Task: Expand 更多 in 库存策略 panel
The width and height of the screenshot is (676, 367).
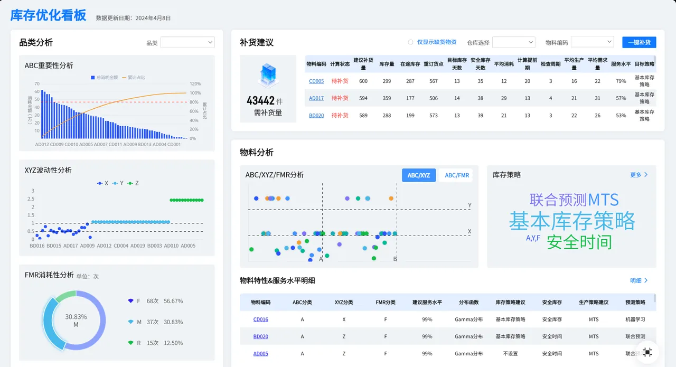Action: (x=639, y=175)
